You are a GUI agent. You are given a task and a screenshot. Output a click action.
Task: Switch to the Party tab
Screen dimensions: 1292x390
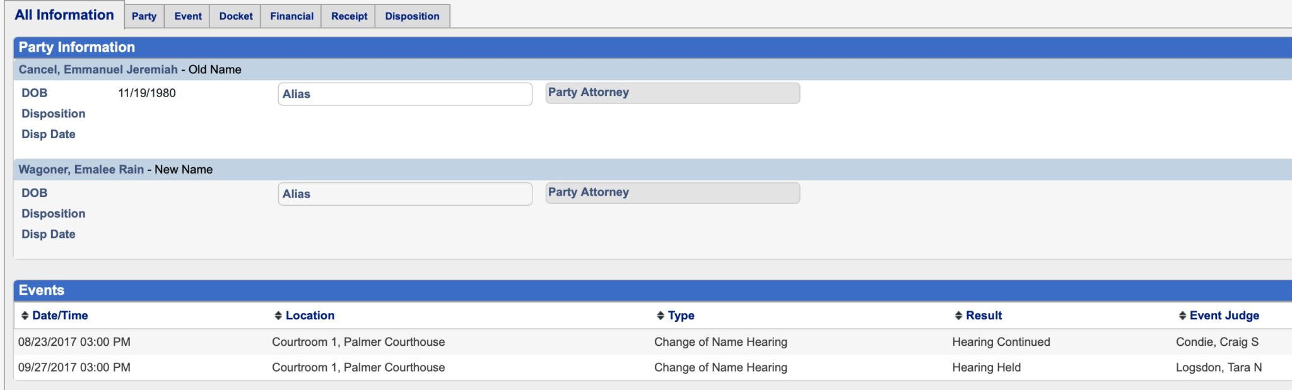pyautogui.click(x=144, y=16)
